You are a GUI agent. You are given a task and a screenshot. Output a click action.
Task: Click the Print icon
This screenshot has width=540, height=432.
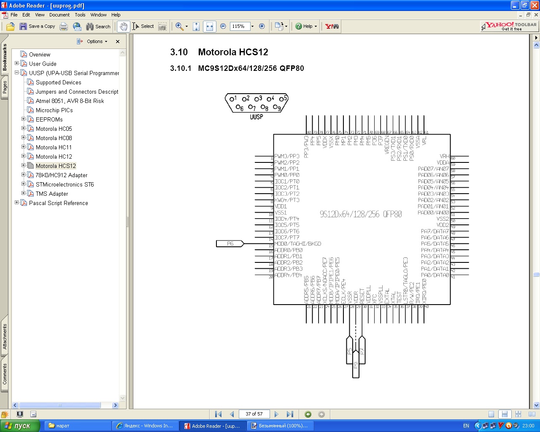click(64, 27)
